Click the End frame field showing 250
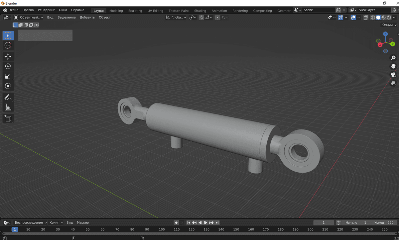This screenshot has height=240, width=399. (383, 222)
